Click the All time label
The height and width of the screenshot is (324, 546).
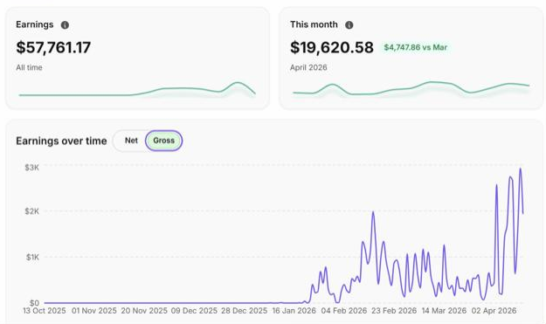(x=29, y=67)
